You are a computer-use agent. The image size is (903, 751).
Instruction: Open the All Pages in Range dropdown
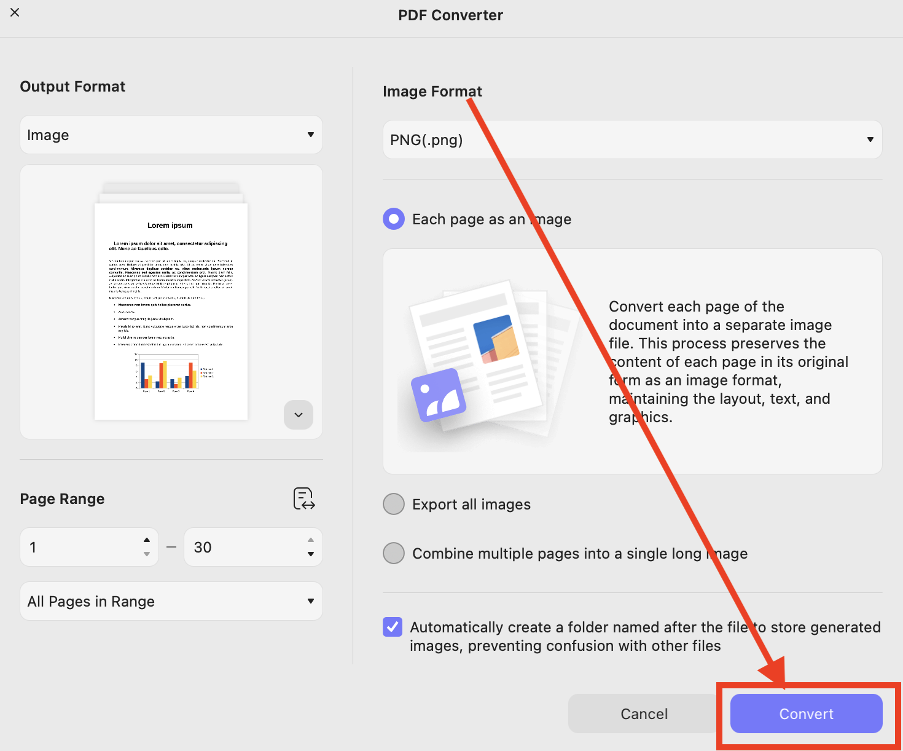pyautogui.click(x=171, y=601)
